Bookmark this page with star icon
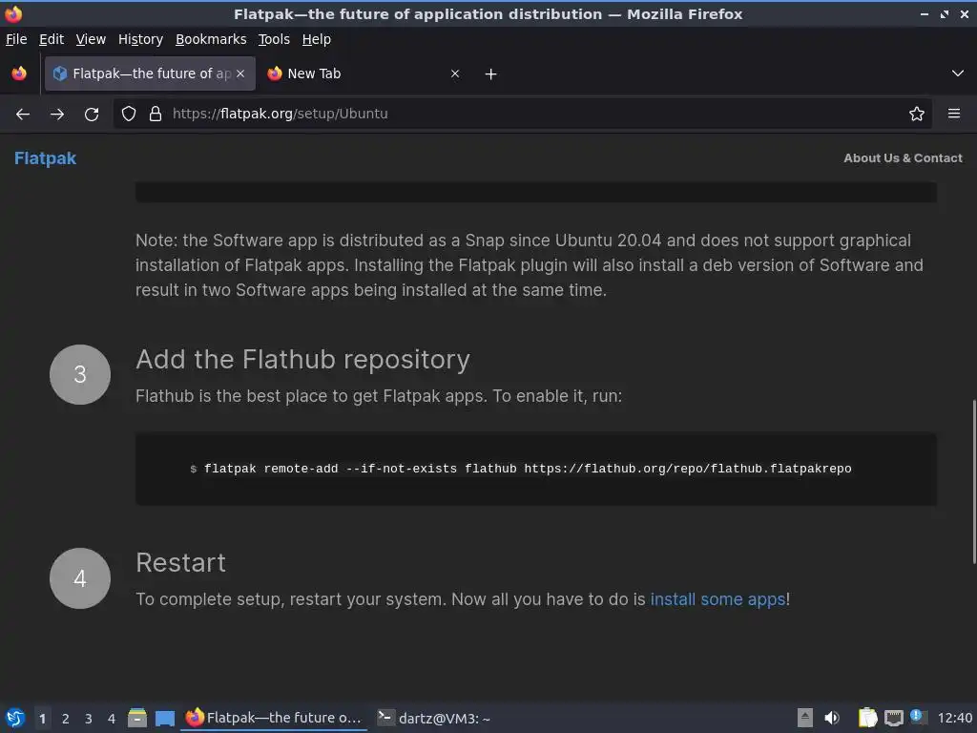The width and height of the screenshot is (977, 733). pos(917,114)
